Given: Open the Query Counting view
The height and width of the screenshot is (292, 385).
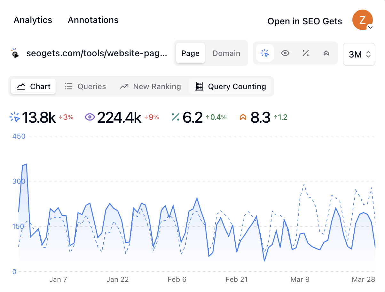Looking at the screenshot, I should pos(230,87).
